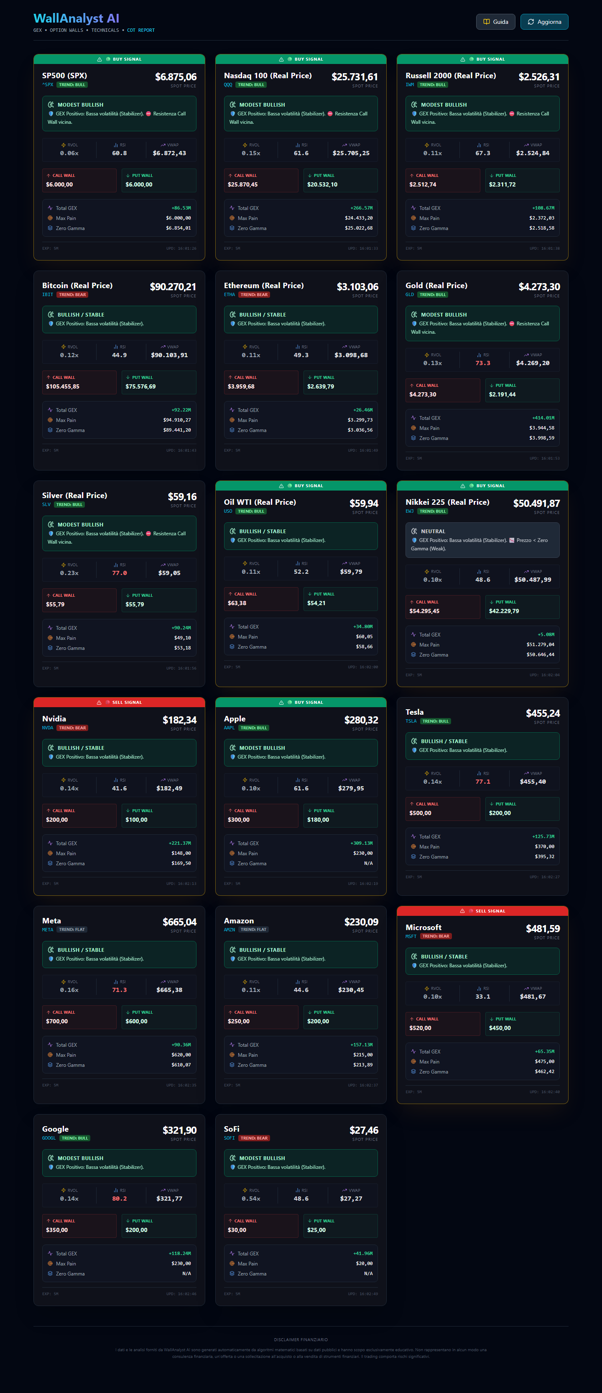Click the Max Pain target icon in the Tesla card

tap(413, 847)
